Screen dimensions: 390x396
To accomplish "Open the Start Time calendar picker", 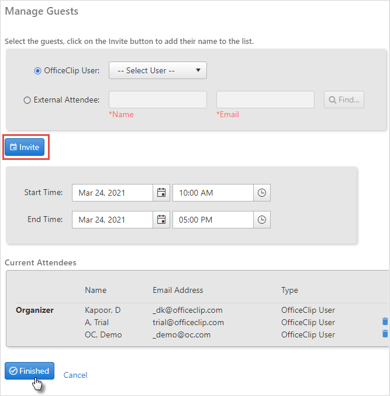I will (161, 193).
